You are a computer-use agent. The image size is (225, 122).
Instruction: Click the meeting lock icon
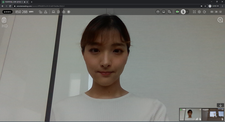tap(40, 12)
